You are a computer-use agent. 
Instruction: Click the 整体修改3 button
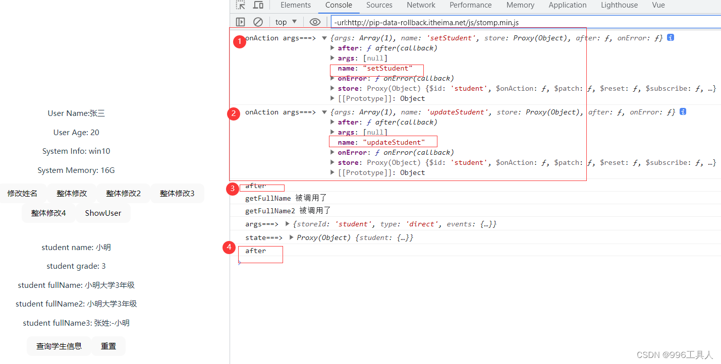point(177,193)
